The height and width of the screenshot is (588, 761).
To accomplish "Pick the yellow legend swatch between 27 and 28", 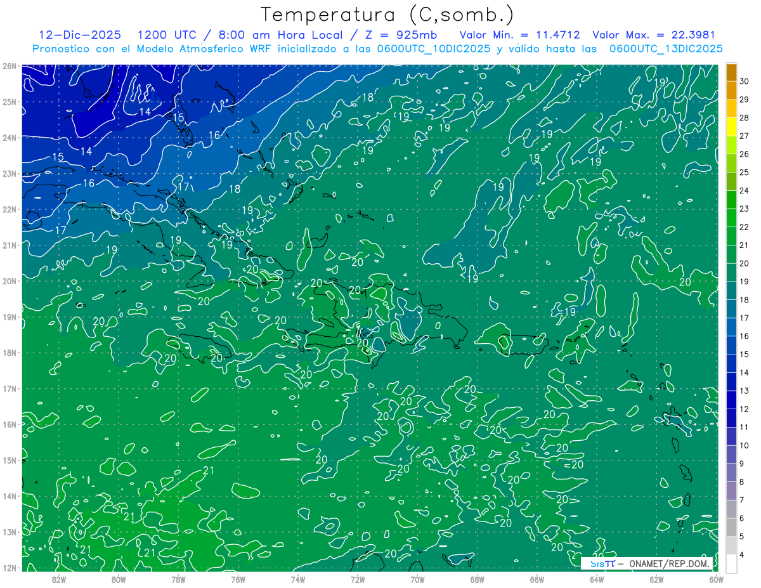I will [x=731, y=127].
